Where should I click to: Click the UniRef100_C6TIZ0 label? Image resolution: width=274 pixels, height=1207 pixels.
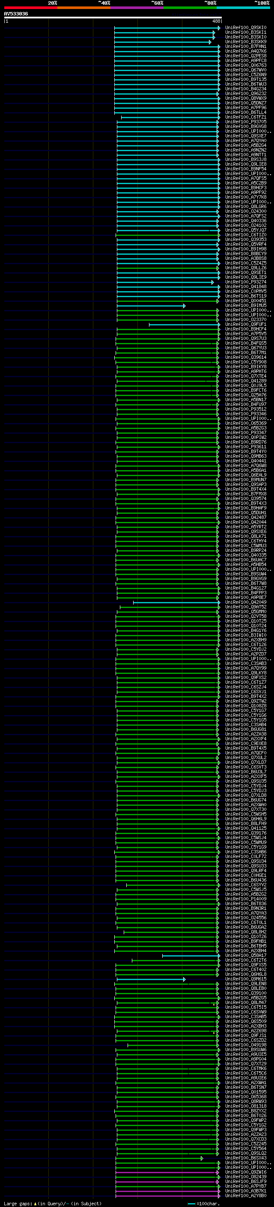coord(246,235)
